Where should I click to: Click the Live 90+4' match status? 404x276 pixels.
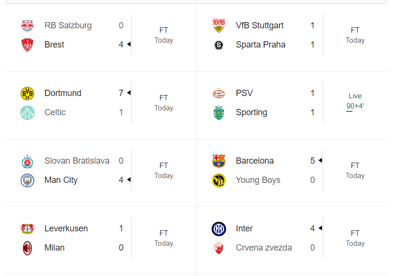(355, 101)
